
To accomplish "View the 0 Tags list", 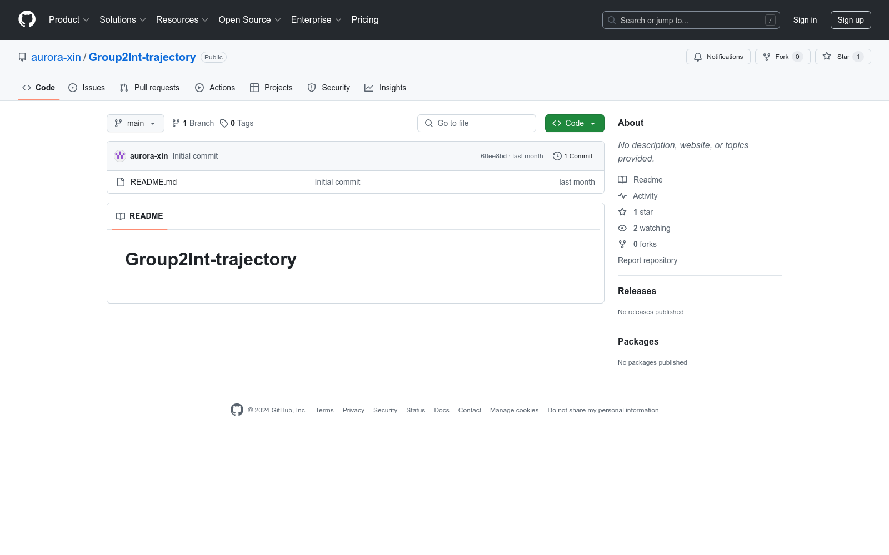I will point(237,123).
